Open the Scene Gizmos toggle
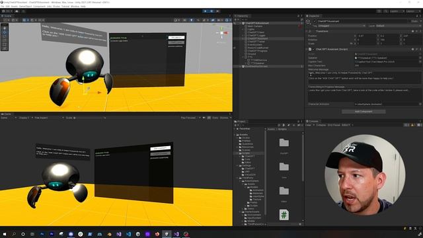Screen dimensions: 423x238 (x=227, y=20)
